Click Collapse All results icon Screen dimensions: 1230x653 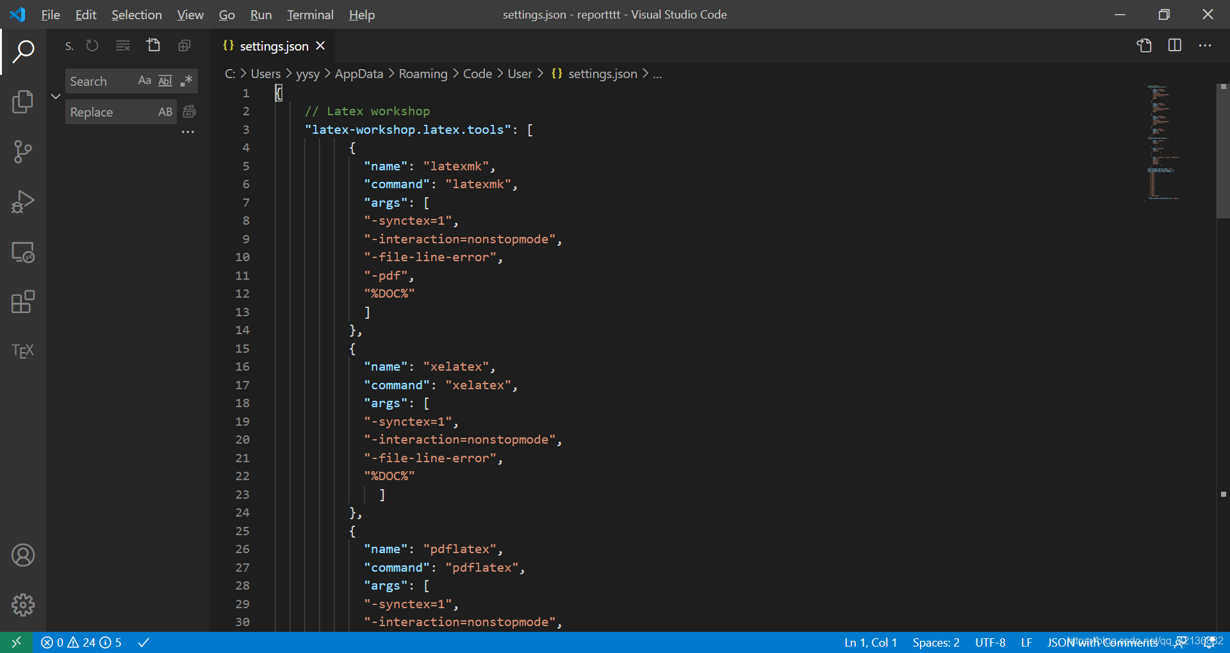(184, 45)
